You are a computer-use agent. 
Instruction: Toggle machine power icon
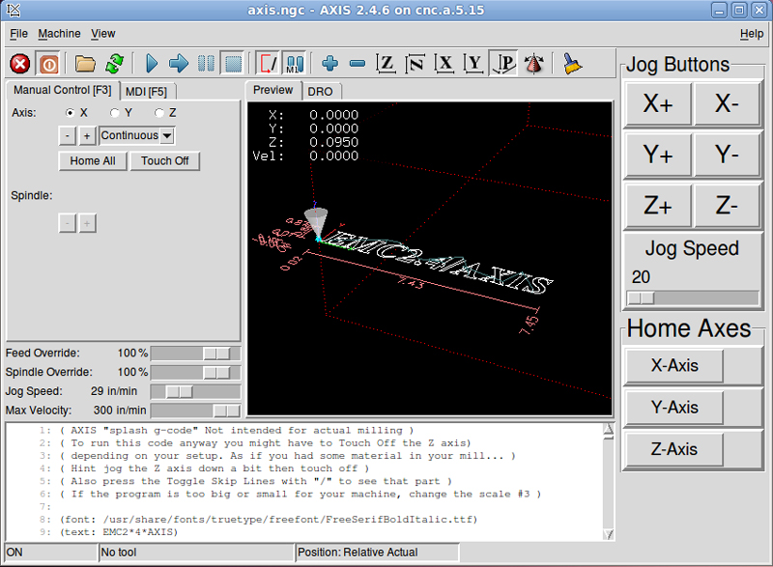click(x=48, y=64)
